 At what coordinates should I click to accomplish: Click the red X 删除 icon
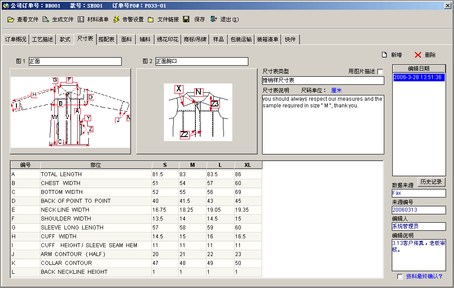(x=418, y=55)
